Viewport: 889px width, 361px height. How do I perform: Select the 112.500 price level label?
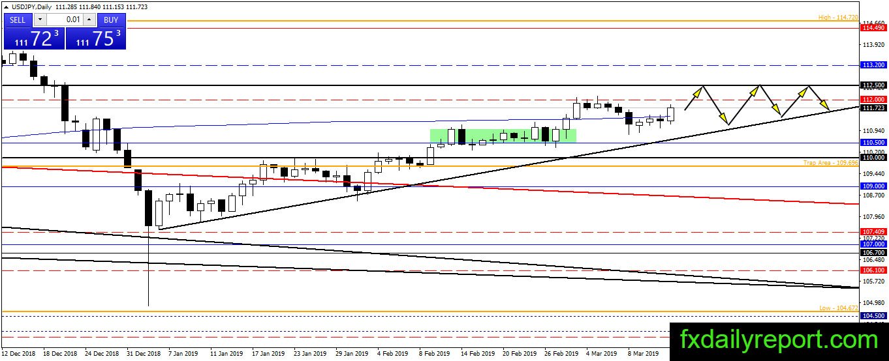tap(873, 85)
